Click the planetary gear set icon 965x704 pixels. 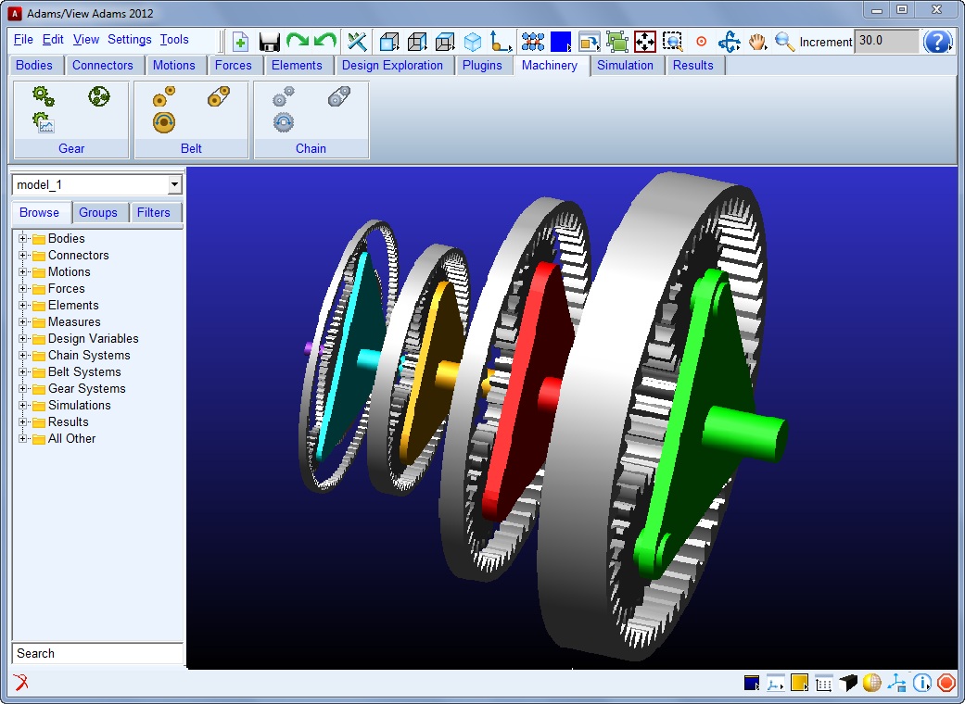(99, 96)
